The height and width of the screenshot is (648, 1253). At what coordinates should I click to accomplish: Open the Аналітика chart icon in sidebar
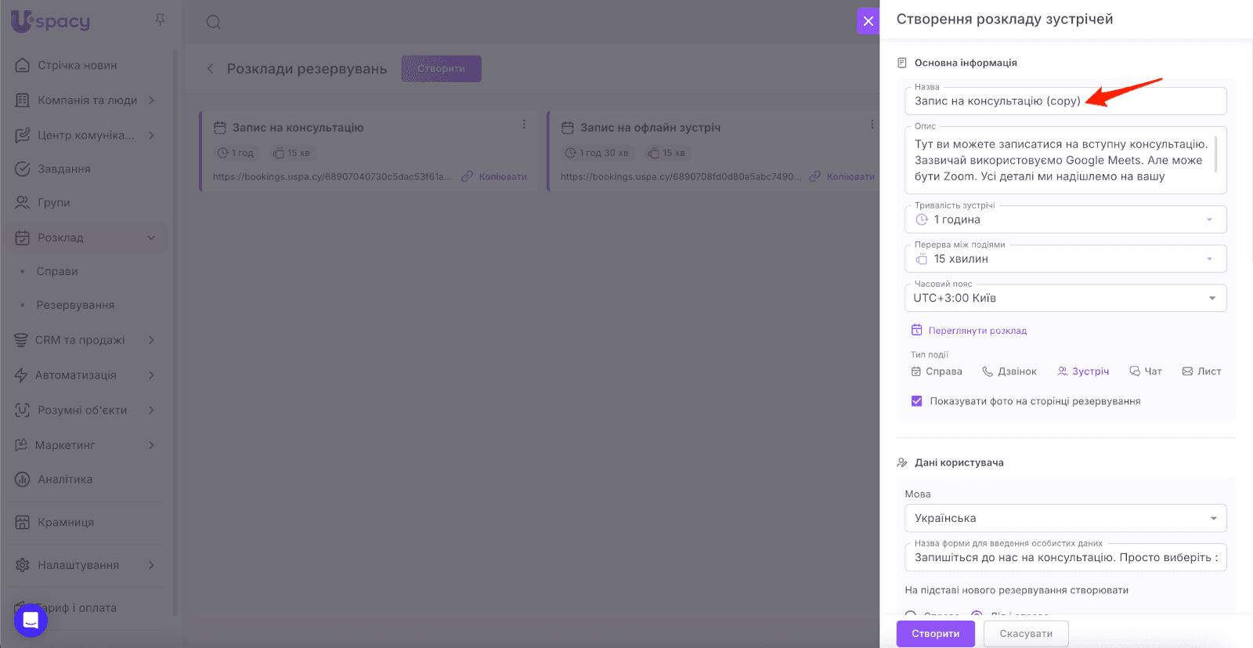pyautogui.click(x=23, y=480)
